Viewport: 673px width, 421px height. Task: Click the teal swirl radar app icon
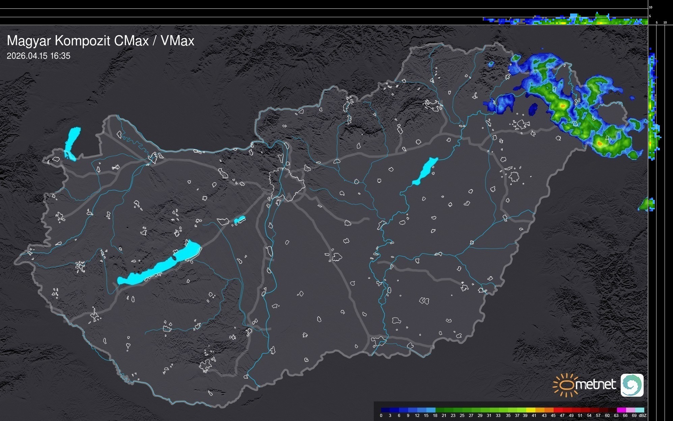pos(632,385)
